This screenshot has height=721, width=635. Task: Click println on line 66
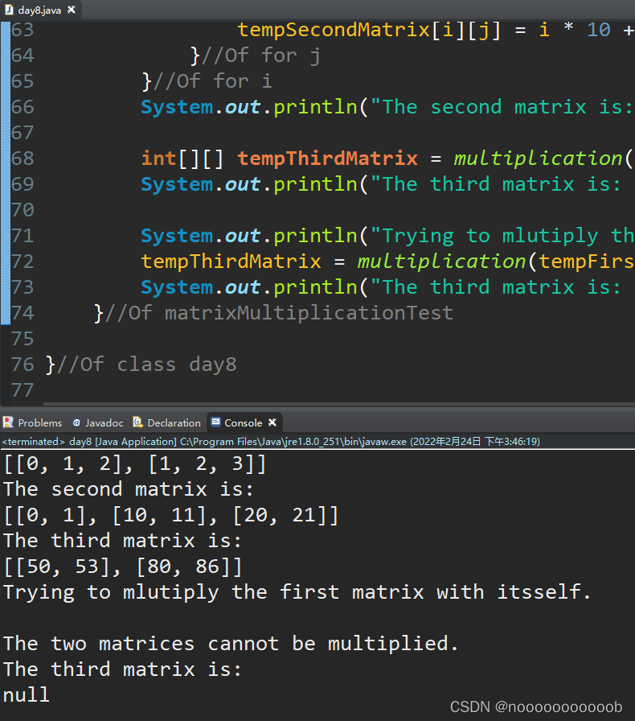point(315,108)
